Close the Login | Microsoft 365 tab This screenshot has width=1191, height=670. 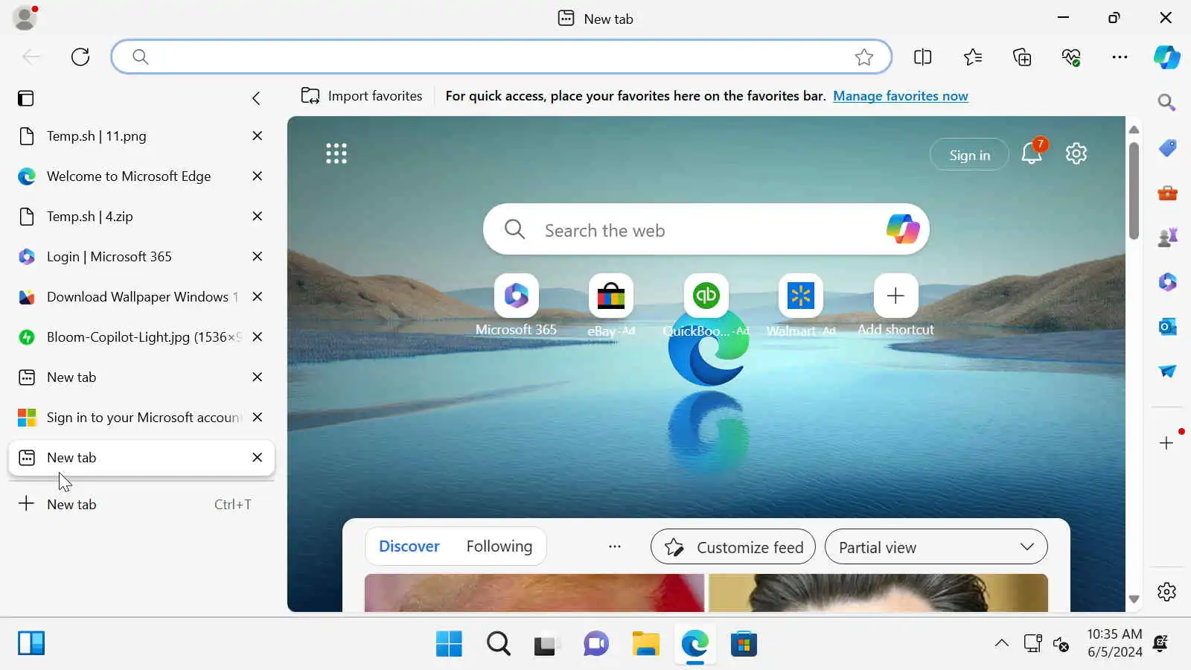pos(258,257)
